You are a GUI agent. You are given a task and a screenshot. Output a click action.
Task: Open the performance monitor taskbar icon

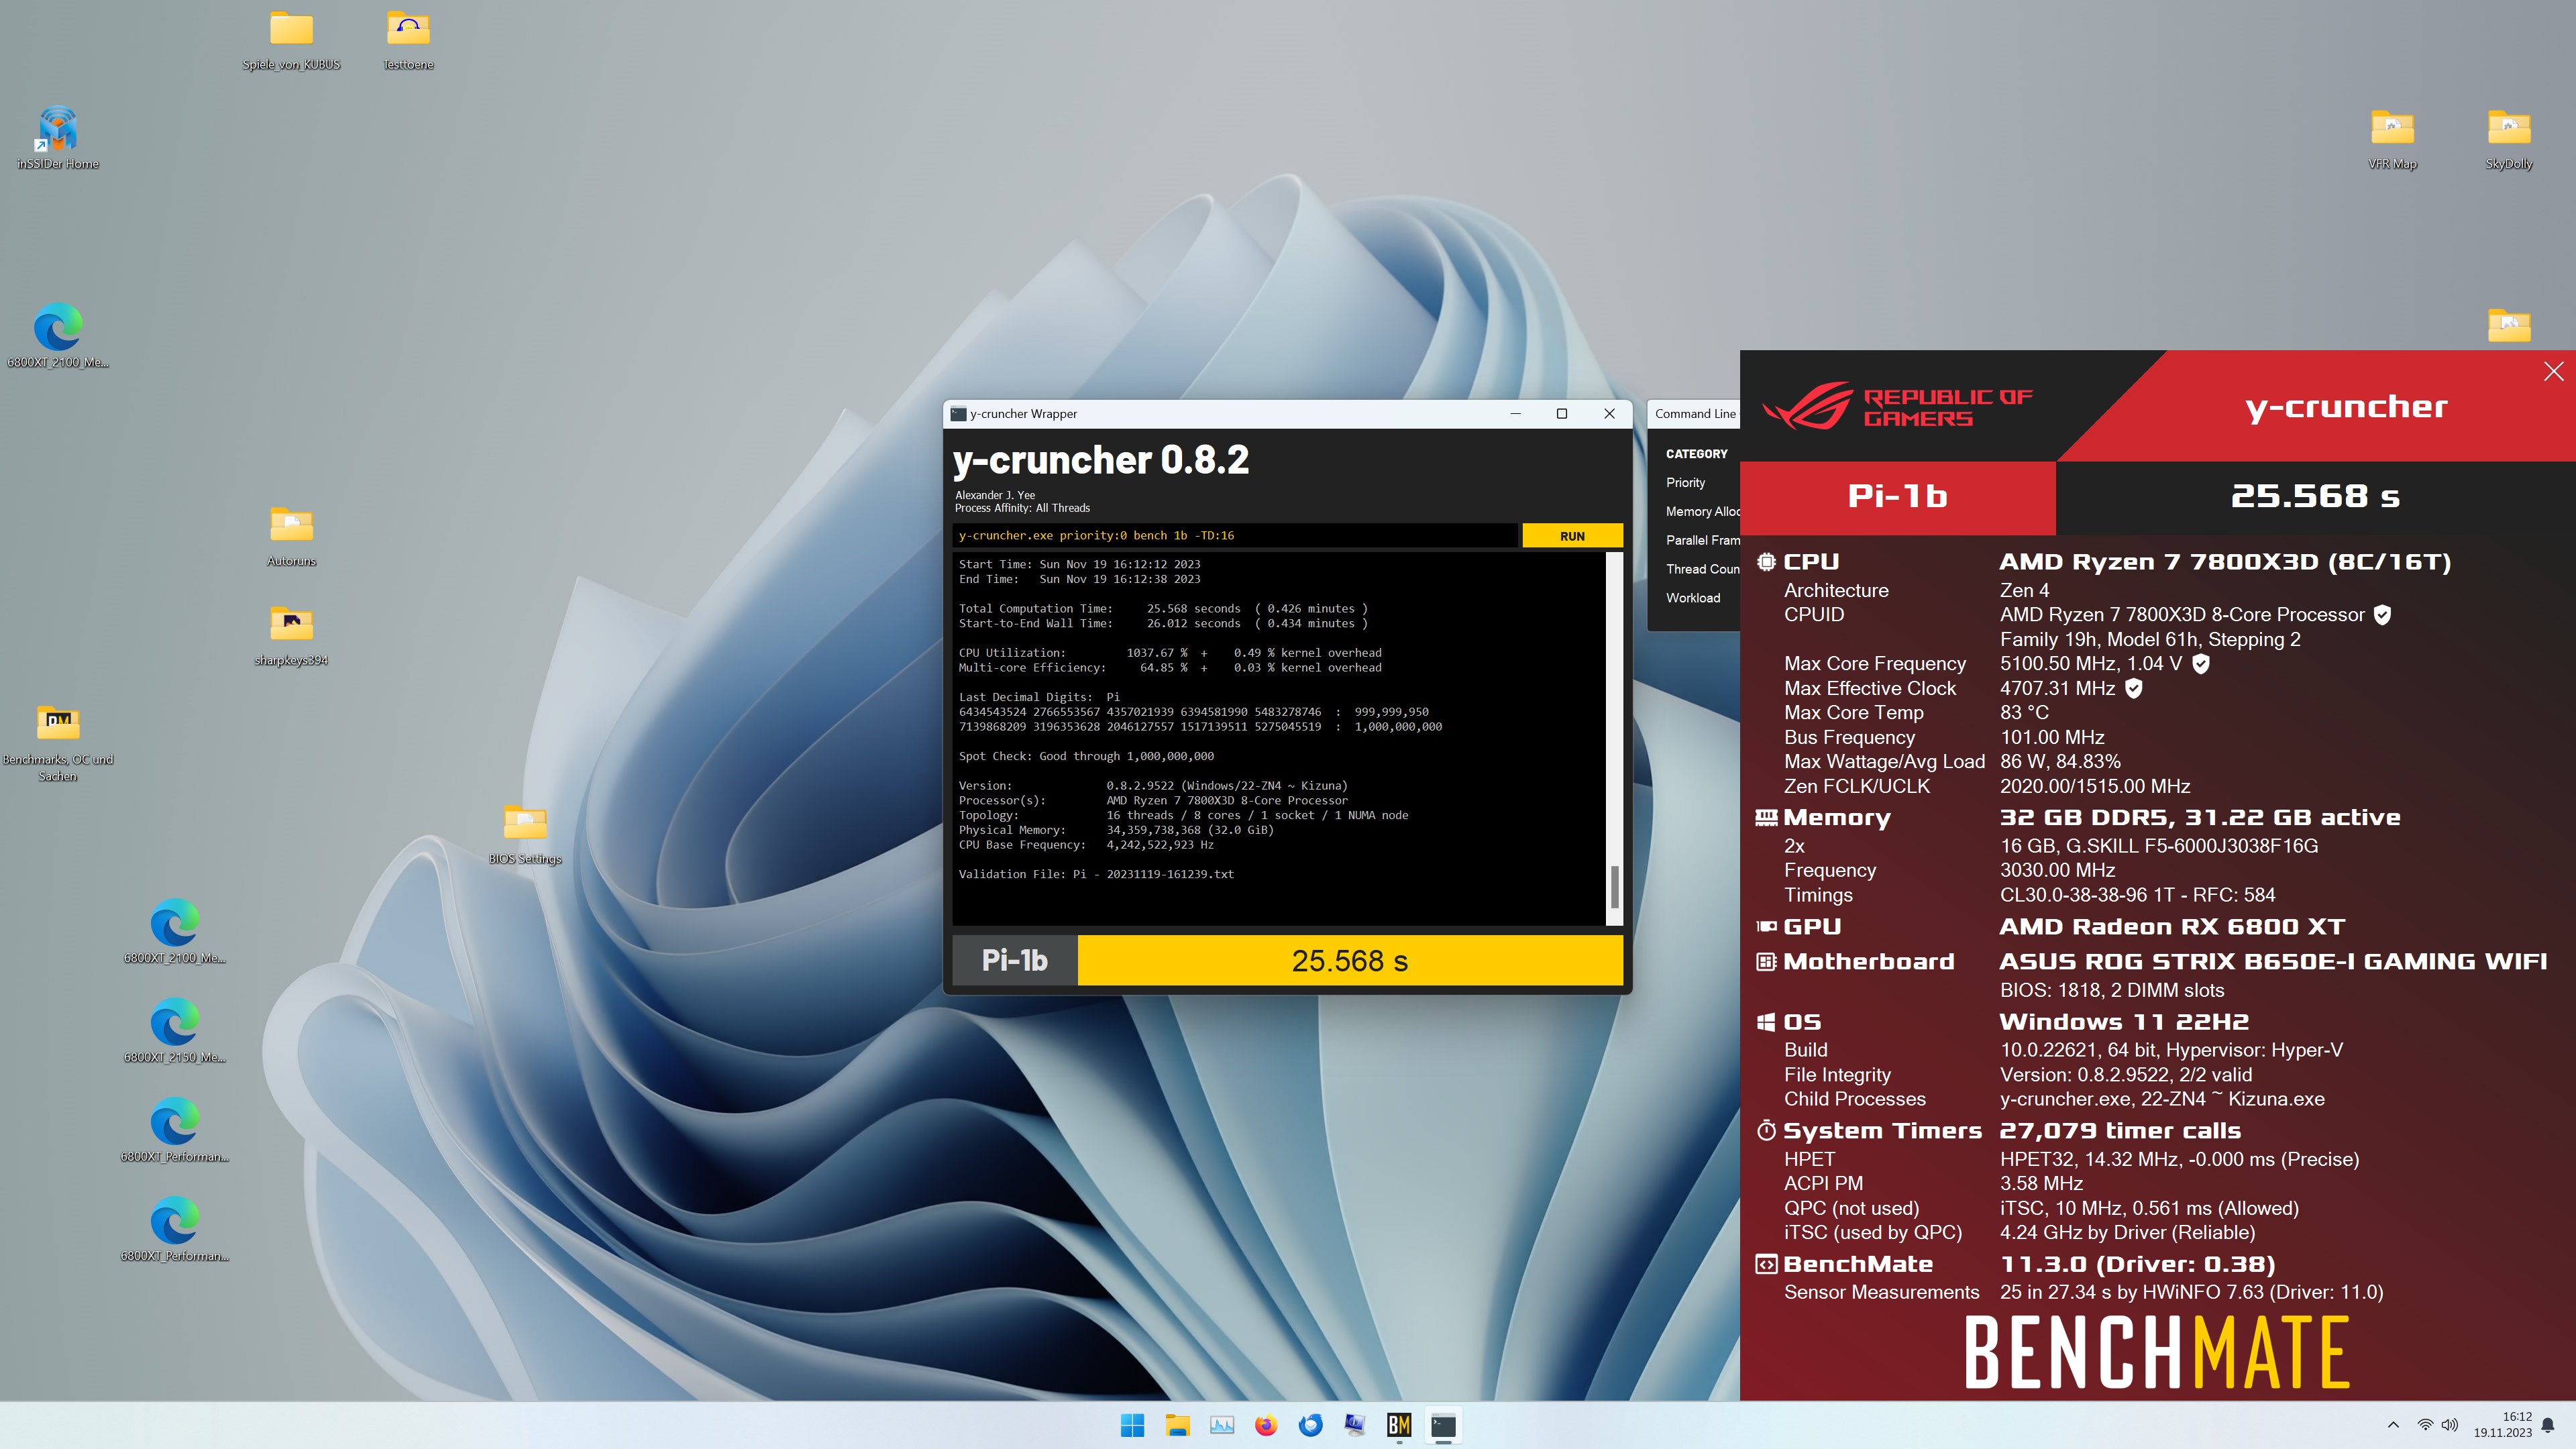click(x=1222, y=1425)
